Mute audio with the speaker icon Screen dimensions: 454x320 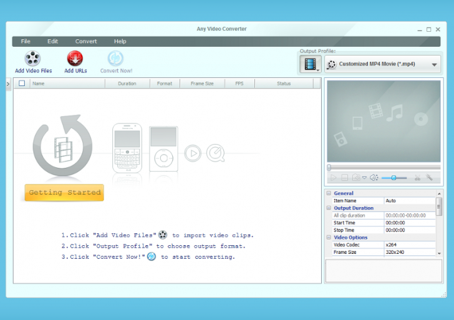(x=373, y=178)
